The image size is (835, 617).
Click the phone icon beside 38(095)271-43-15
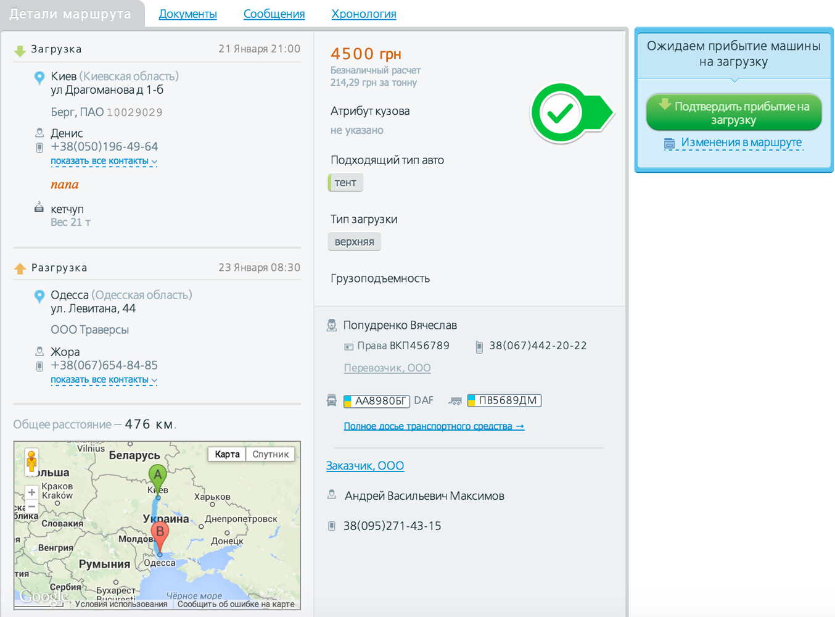[332, 526]
